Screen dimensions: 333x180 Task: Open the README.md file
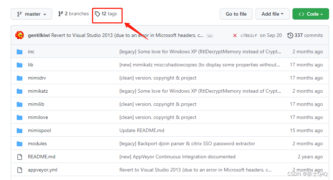(x=42, y=157)
